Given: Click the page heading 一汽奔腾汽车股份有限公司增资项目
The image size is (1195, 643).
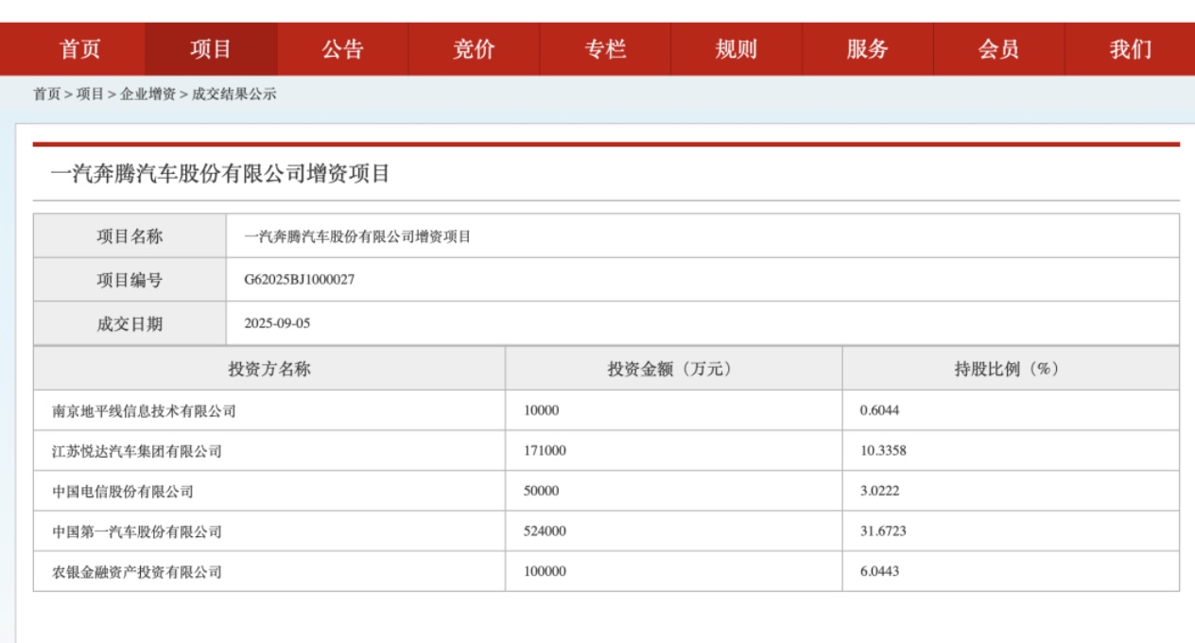Looking at the screenshot, I should 219,174.
